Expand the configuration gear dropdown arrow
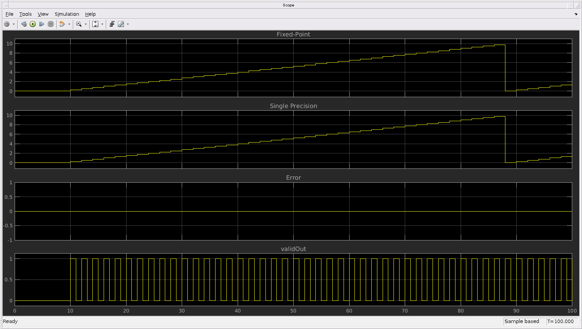 [14, 24]
